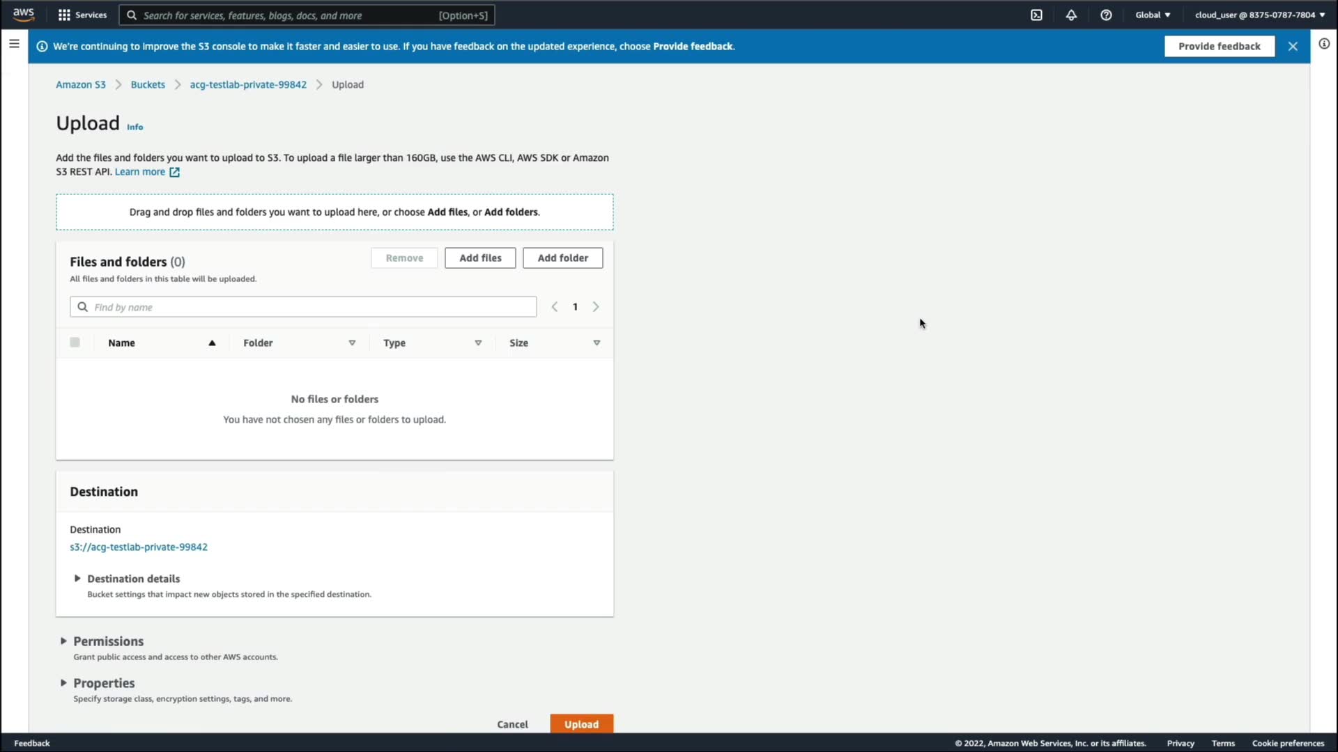Dismiss the S3 feedback banner
The image size is (1338, 752).
[1293, 46]
